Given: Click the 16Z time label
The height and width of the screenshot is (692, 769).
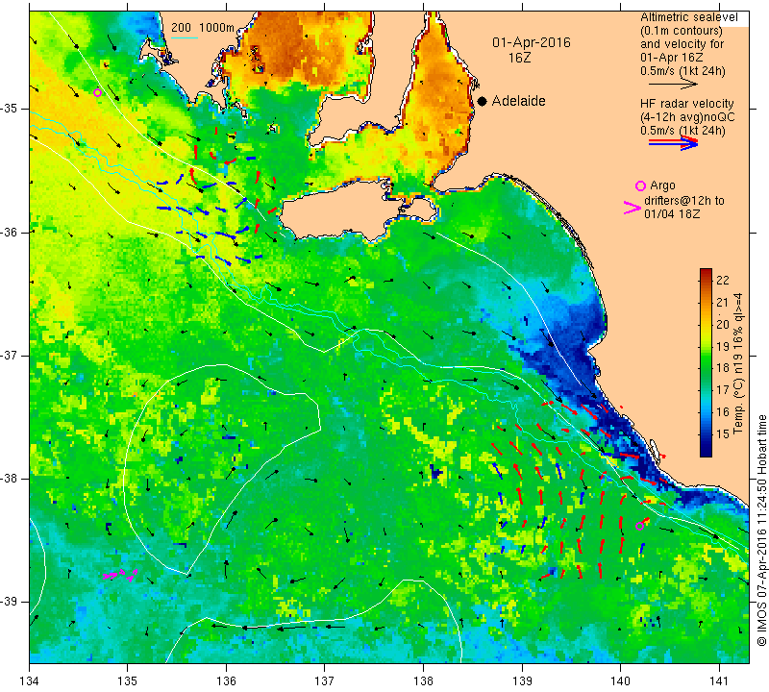Looking at the screenshot, I should [519, 58].
